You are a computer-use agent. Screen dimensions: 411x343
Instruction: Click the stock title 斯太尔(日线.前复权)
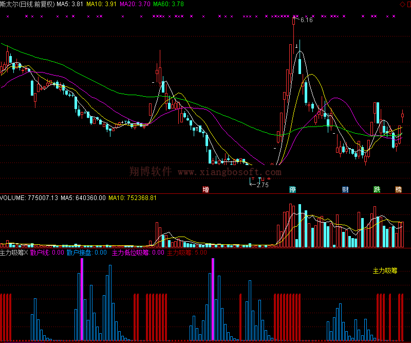pos(27,4)
